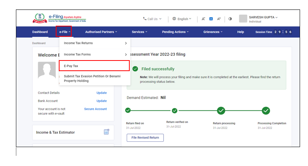Screen dimensions: 308x166
Task: Click the Secure Account link
Action: pos(95,109)
